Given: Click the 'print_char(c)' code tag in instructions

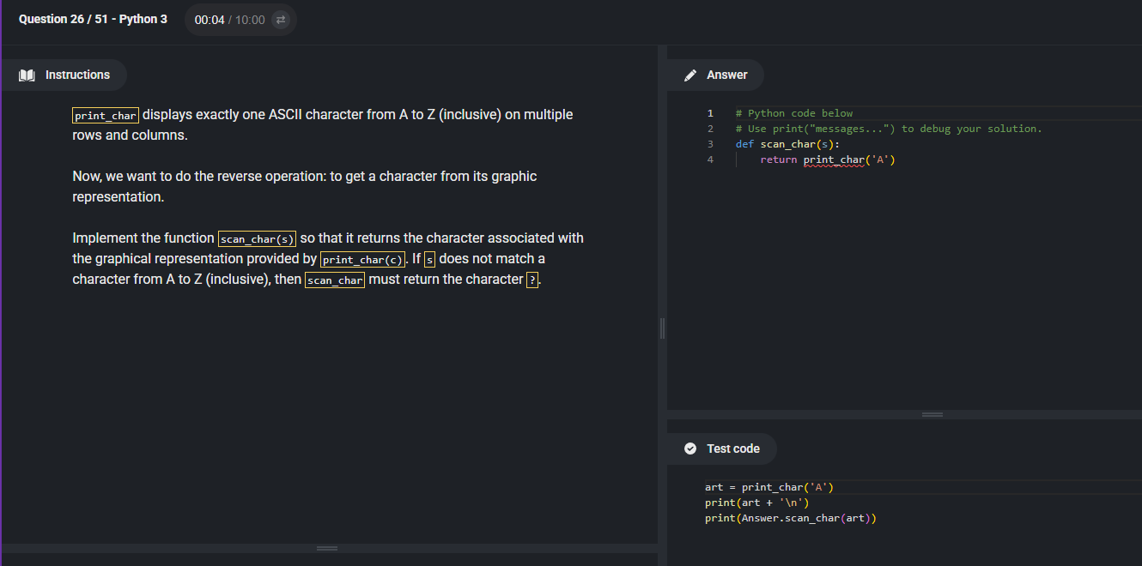Looking at the screenshot, I should click(362, 260).
